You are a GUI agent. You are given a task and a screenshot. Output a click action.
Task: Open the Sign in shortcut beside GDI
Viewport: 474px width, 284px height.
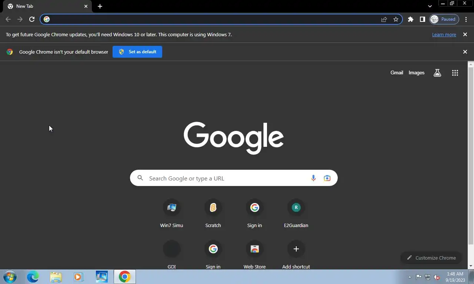point(213,254)
